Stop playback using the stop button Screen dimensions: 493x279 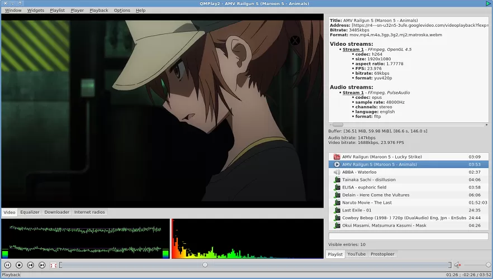(19, 265)
